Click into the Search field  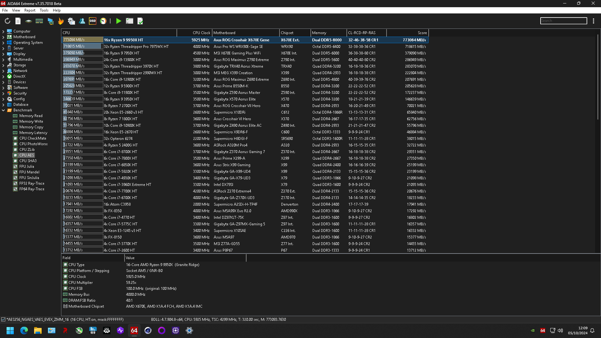pyautogui.click(x=563, y=21)
